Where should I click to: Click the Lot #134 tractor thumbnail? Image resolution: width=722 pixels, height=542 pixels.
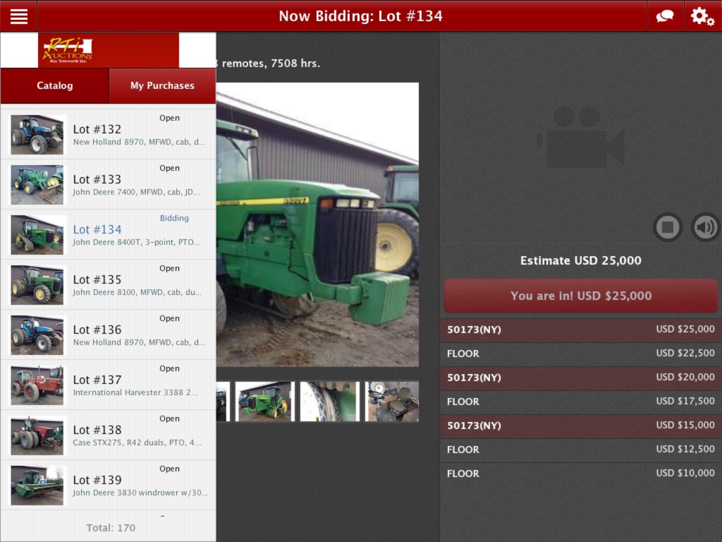point(37,235)
